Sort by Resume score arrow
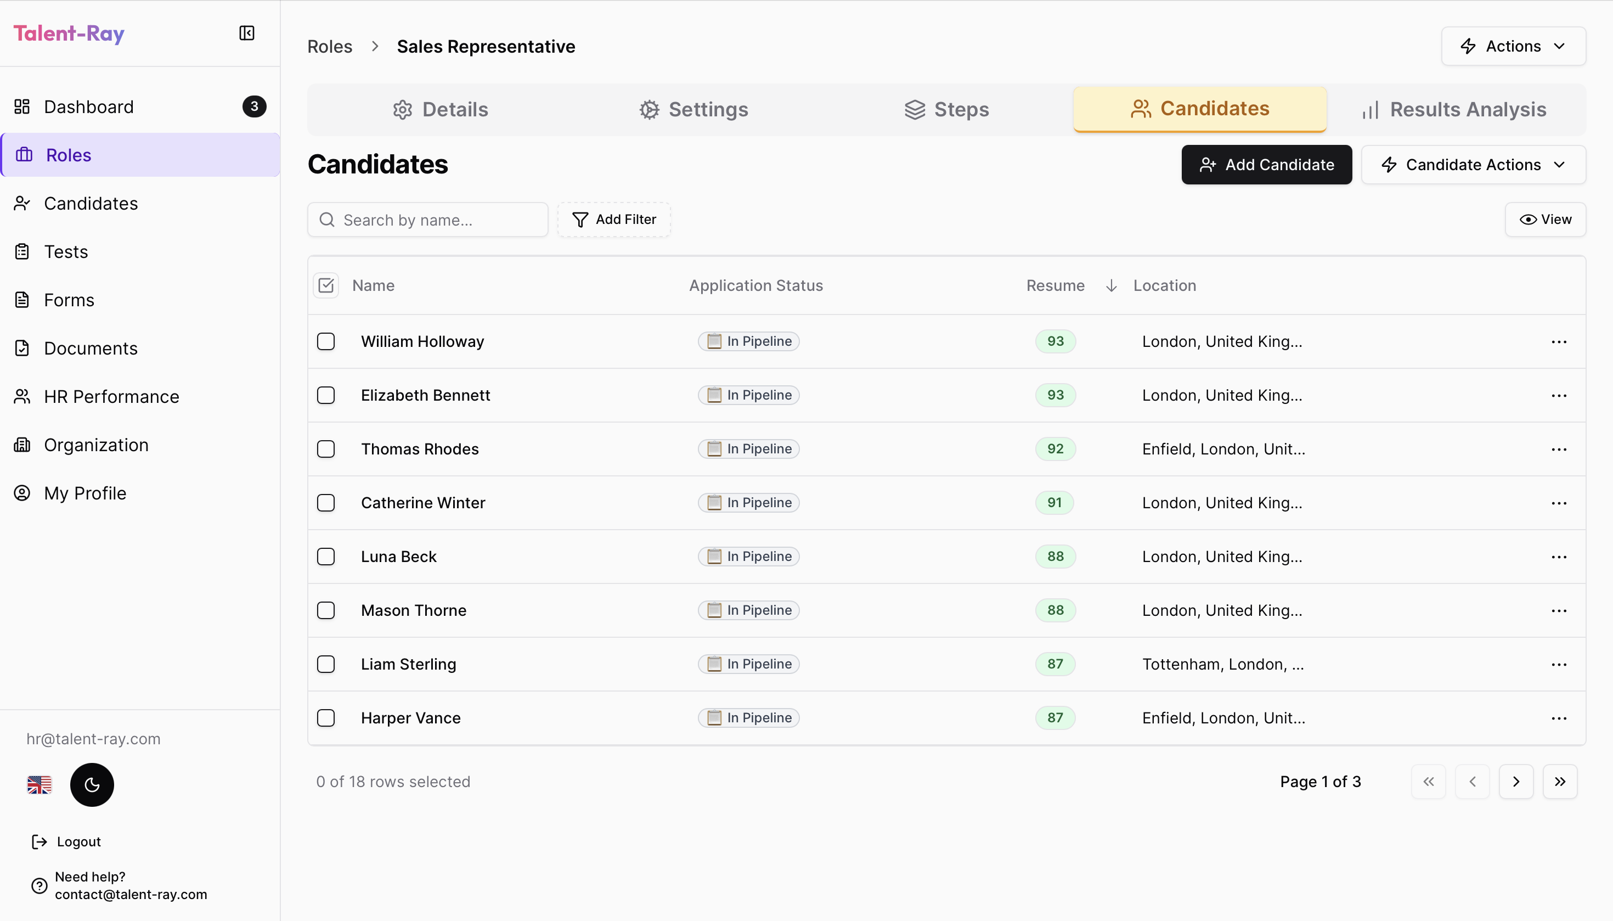Image resolution: width=1613 pixels, height=921 pixels. (1111, 286)
